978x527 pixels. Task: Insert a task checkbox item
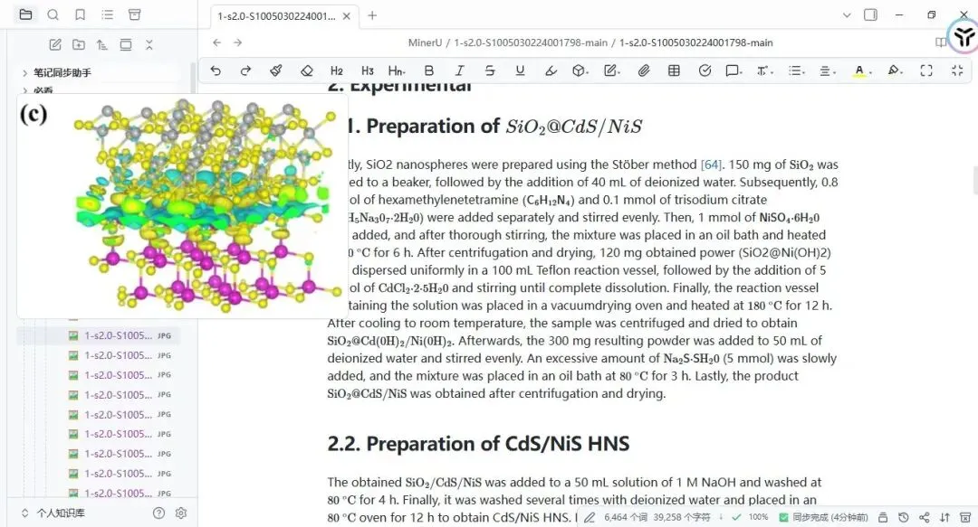tap(705, 71)
